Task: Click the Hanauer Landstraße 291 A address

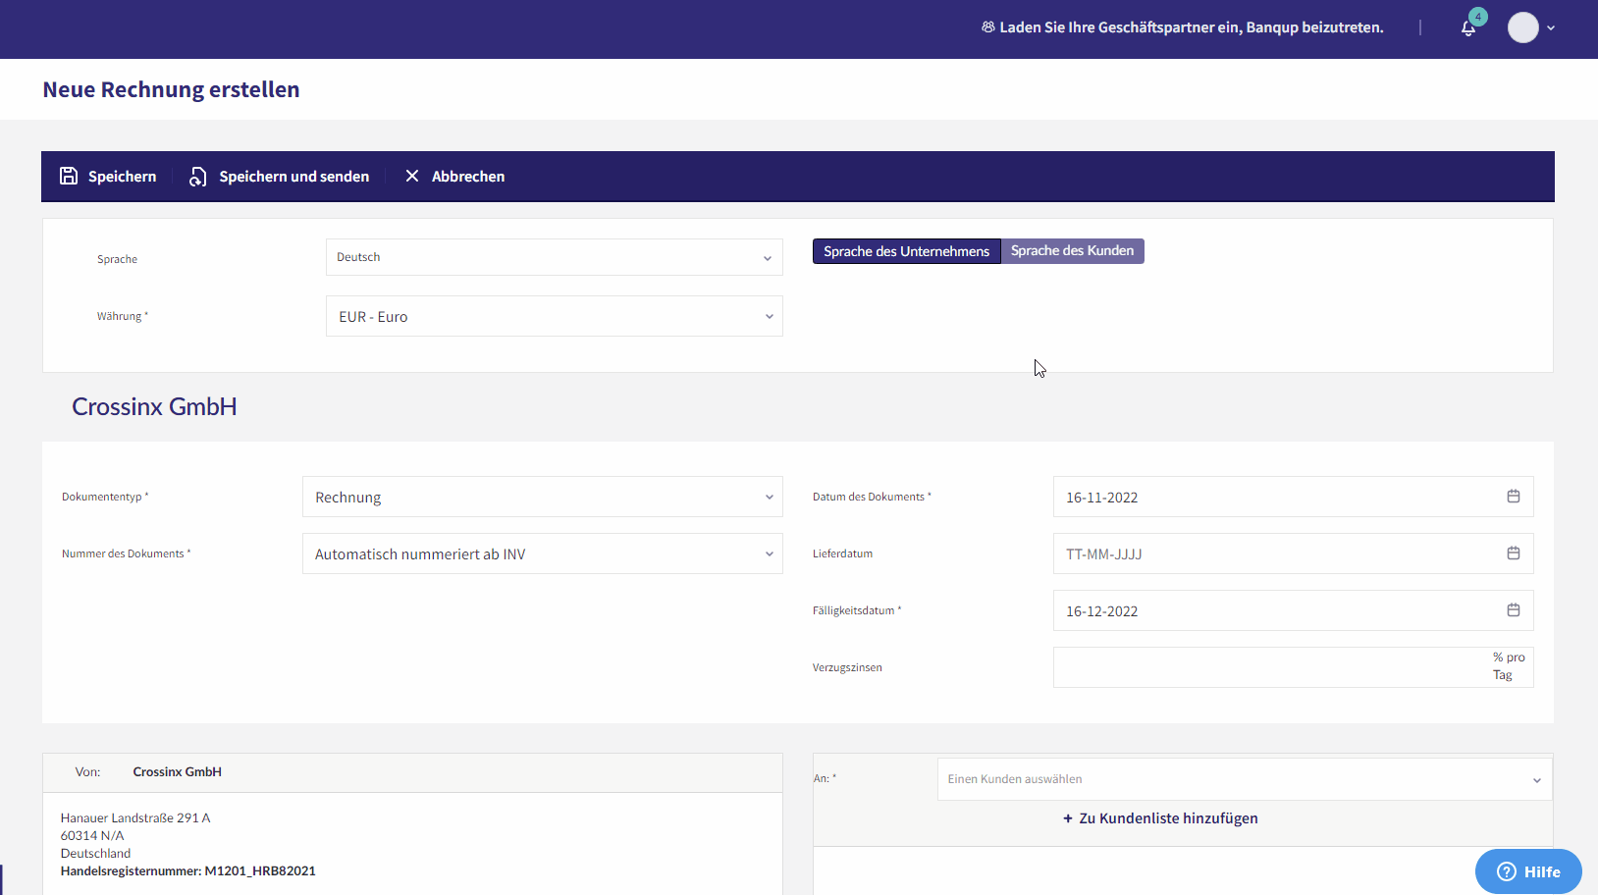Action: pos(135,818)
